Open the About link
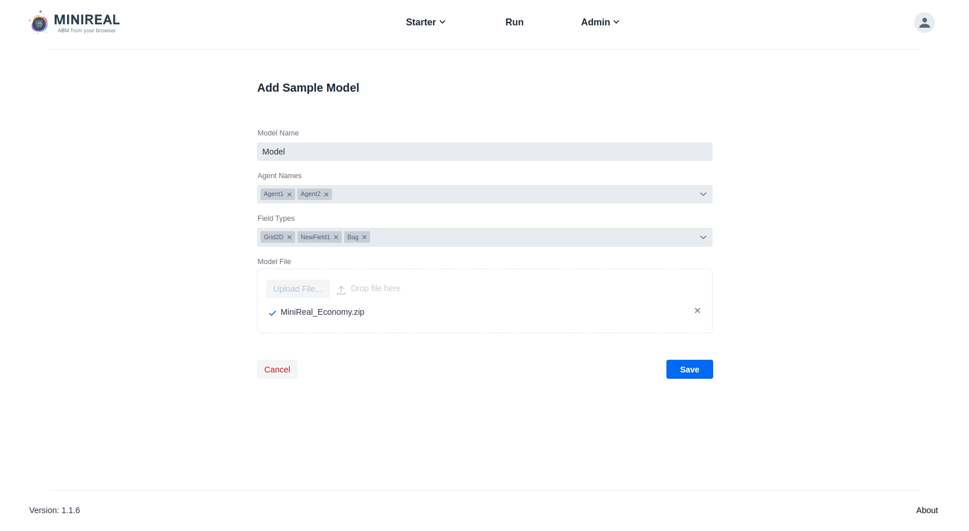This screenshot has width=969, height=531. tap(927, 510)
